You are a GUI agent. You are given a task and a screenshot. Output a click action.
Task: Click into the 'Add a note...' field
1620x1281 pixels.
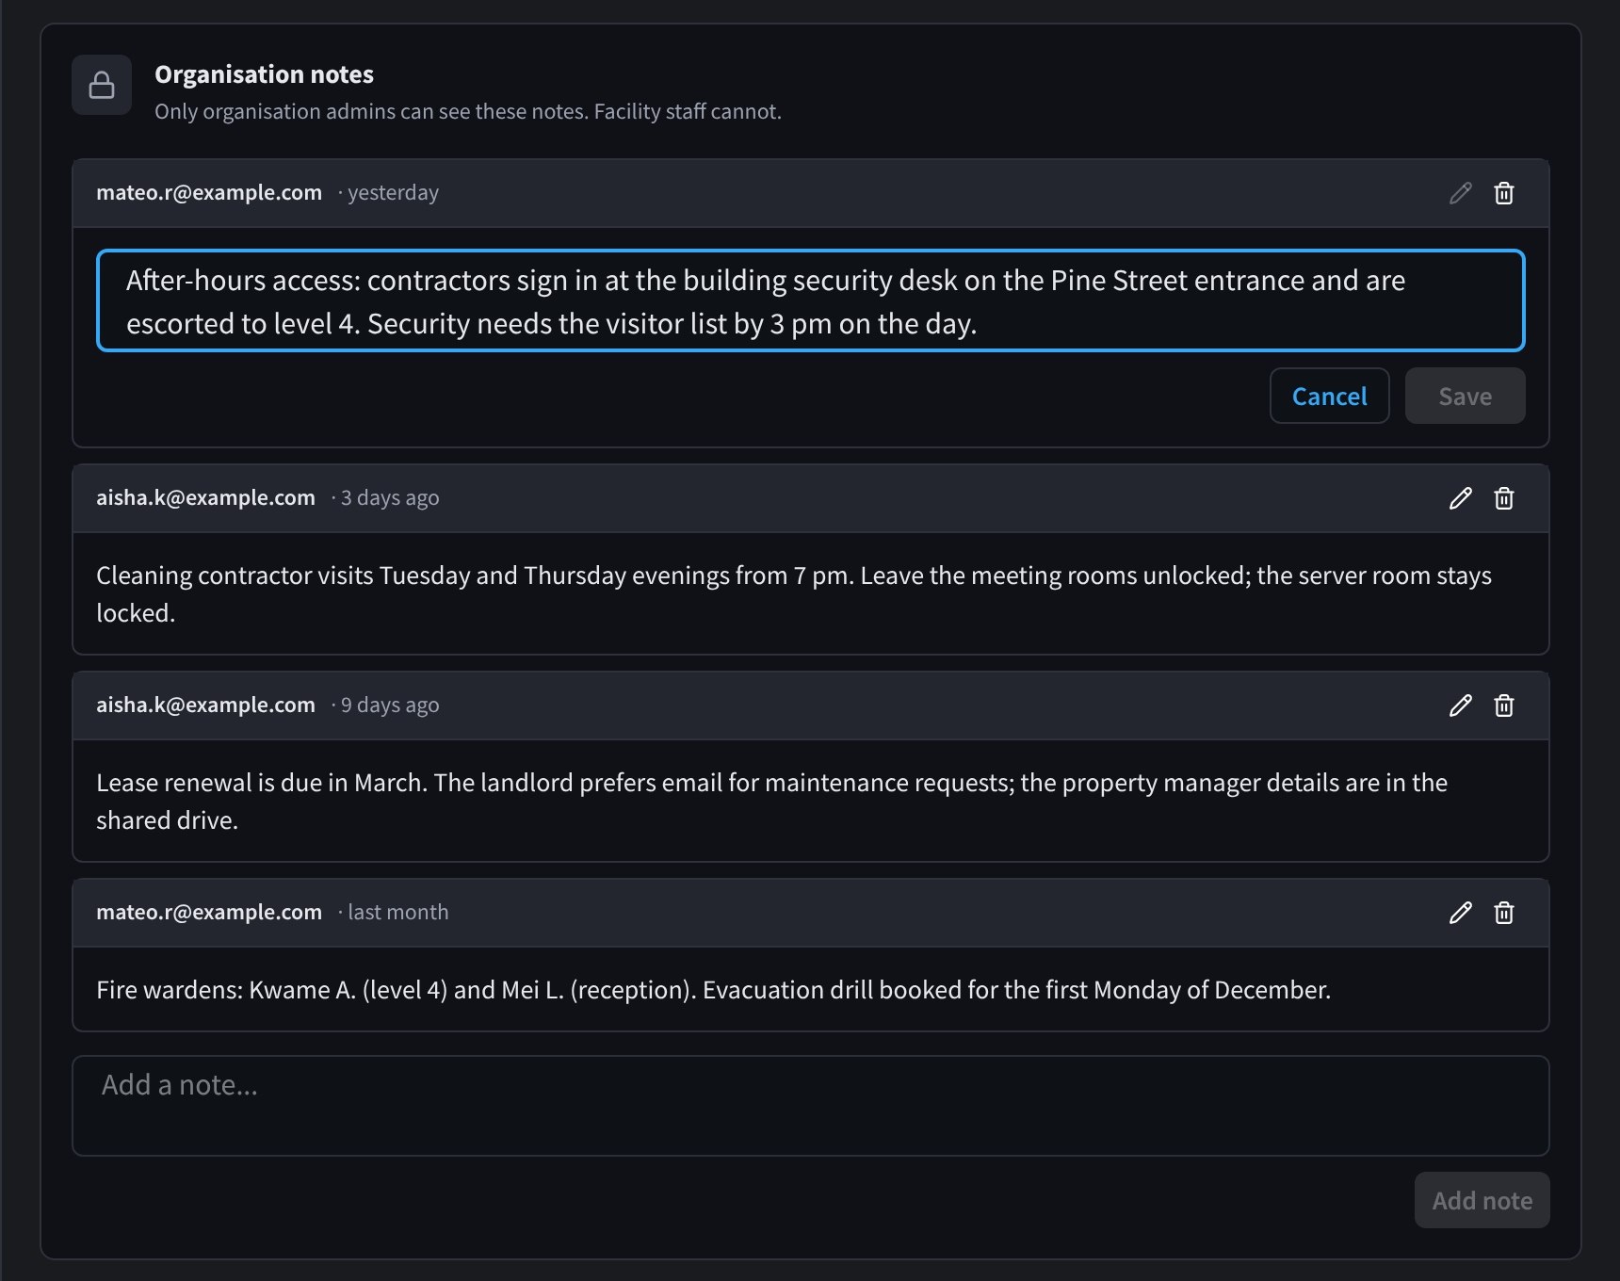point(810,1106)
